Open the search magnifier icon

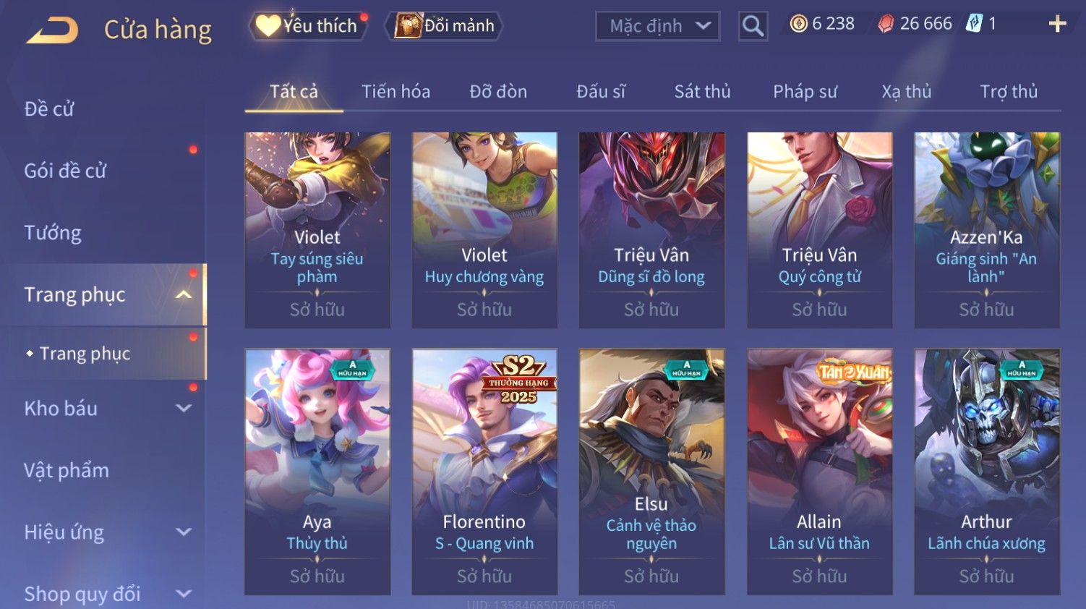(753, 26)
